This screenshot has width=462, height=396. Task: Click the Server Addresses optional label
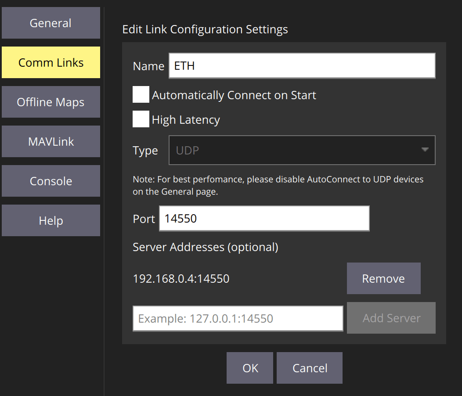[x=206, y=247]
